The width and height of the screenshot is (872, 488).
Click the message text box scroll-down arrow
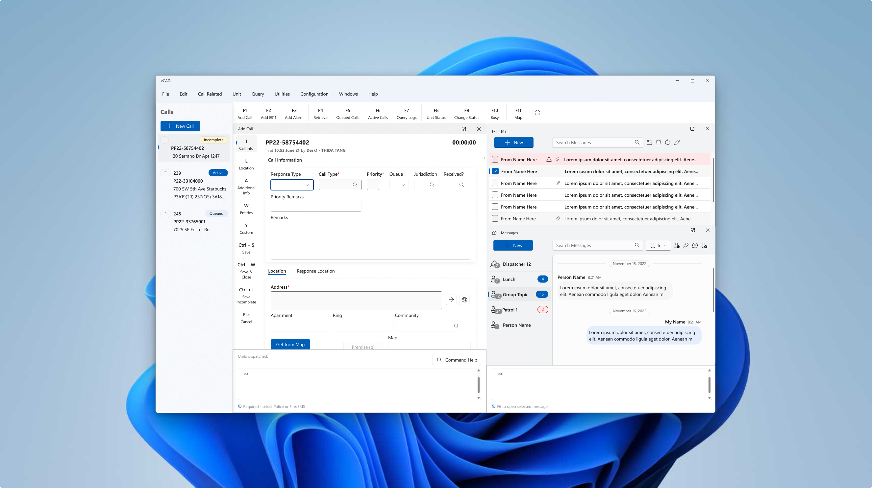(709, 398)
